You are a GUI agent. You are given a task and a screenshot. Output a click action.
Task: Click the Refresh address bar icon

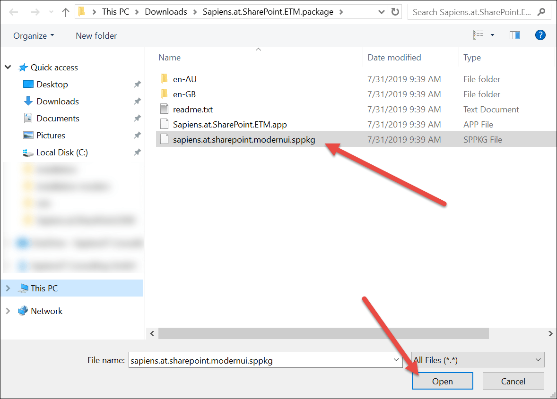(395, 12)
